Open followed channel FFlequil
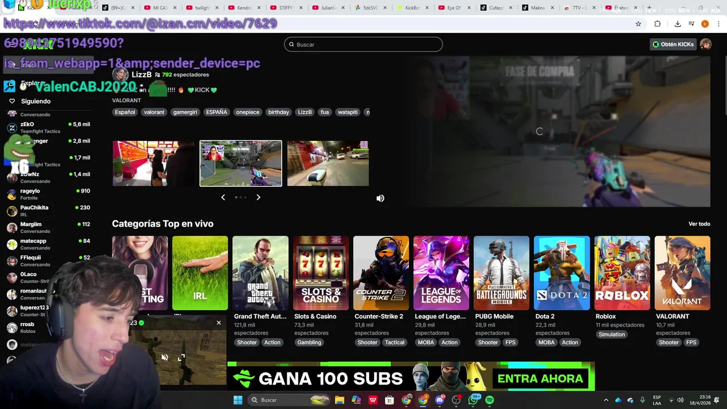The image size is (727, 409). (48, 261)
